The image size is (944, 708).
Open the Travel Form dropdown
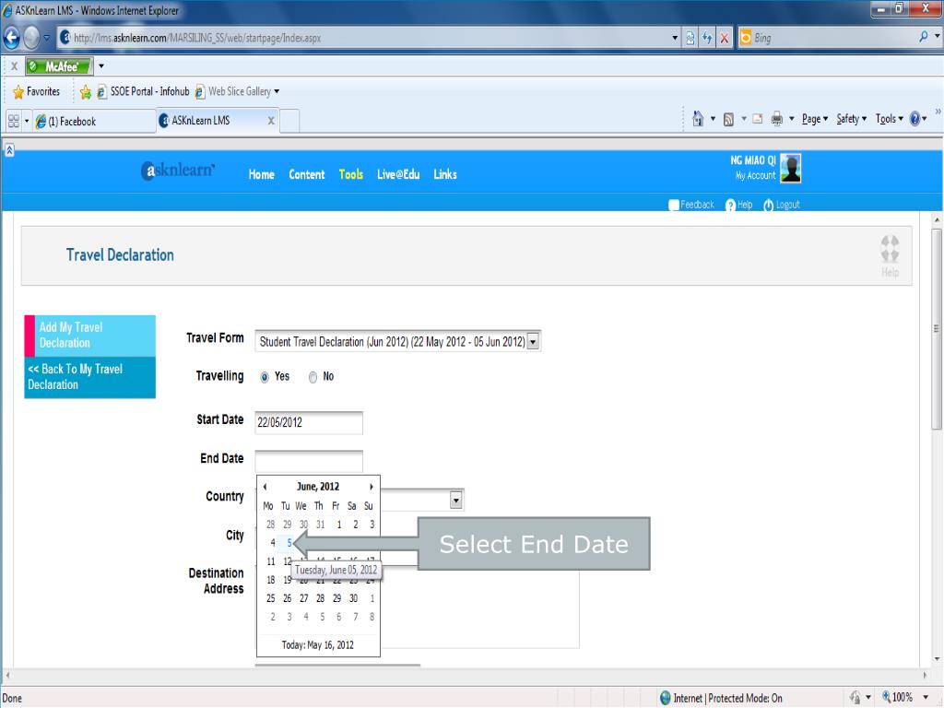(533, 342)
